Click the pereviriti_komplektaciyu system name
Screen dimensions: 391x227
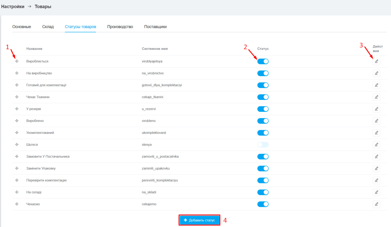click(x=160, y=180)
